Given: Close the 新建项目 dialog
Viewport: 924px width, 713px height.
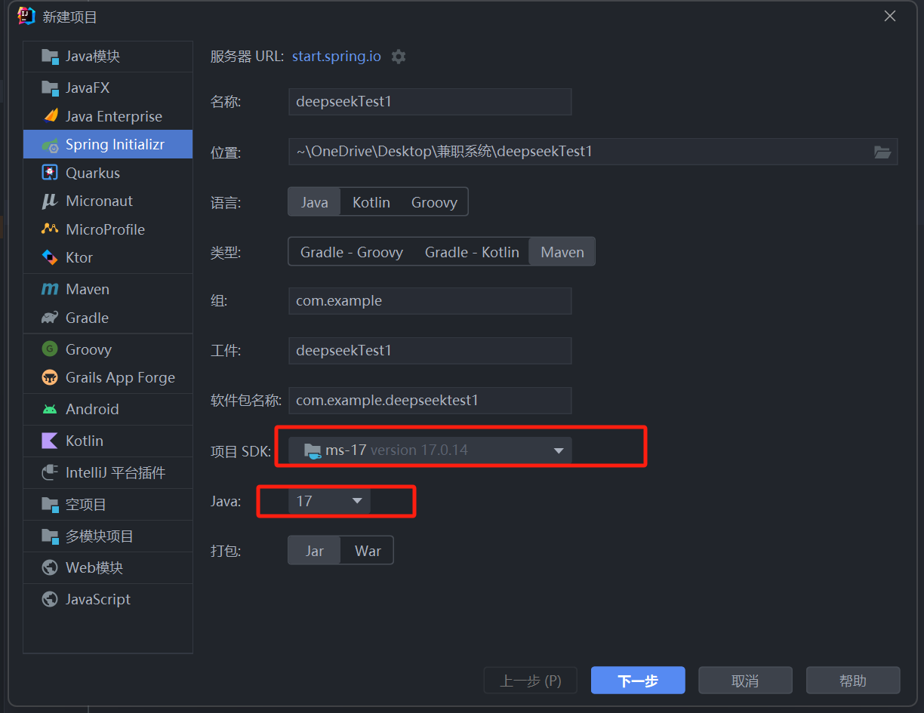Looking at the screenshot, I should (x=890, y=16).
